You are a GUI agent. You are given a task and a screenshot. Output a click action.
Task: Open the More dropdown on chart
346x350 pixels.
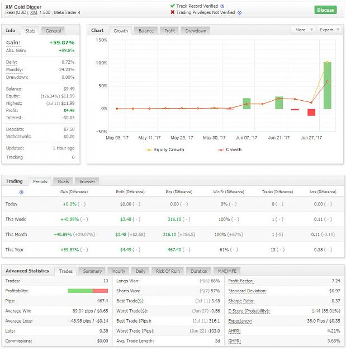coord(303,30)
